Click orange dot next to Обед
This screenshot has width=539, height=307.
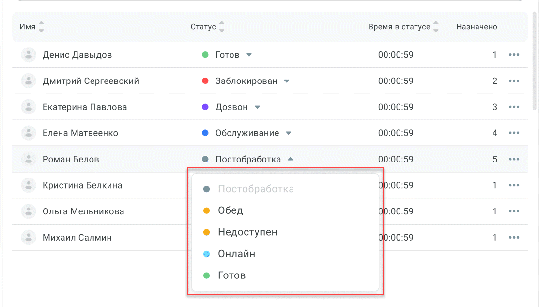(x=207, y=210)
